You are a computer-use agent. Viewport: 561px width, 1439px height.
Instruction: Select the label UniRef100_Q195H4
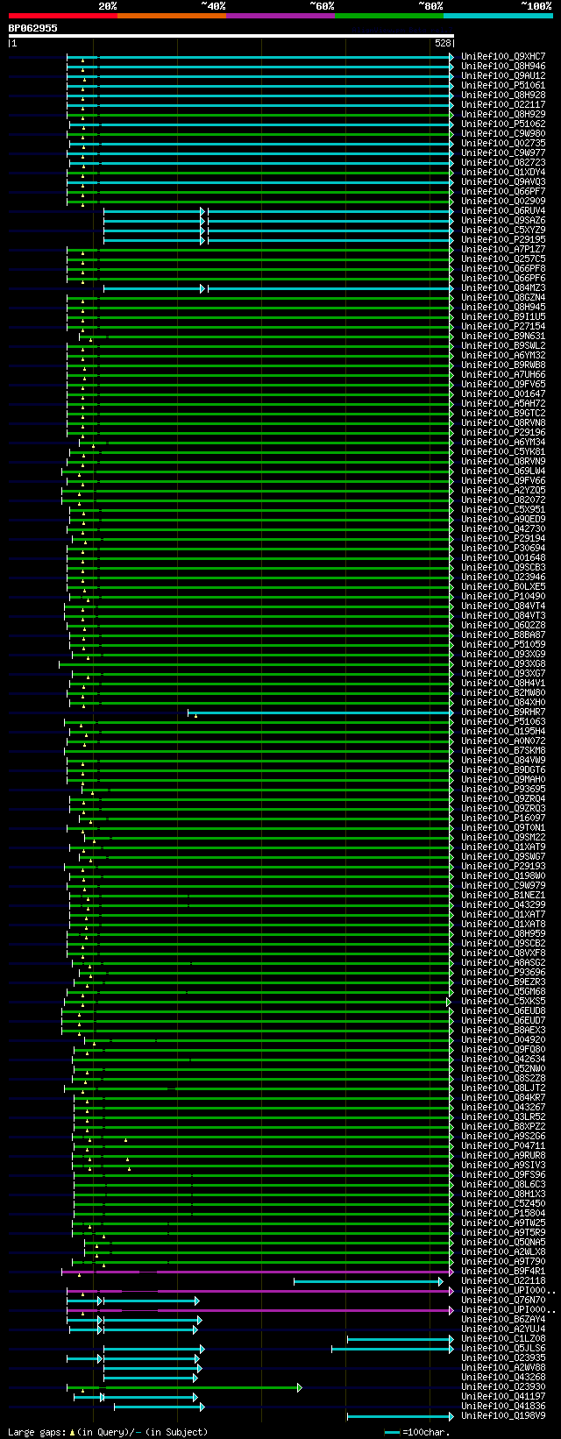pyautogui.click(x=503, y=731)
